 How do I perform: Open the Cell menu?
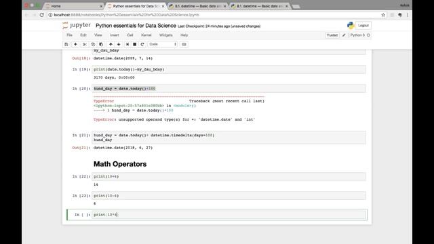coord(130,35)
